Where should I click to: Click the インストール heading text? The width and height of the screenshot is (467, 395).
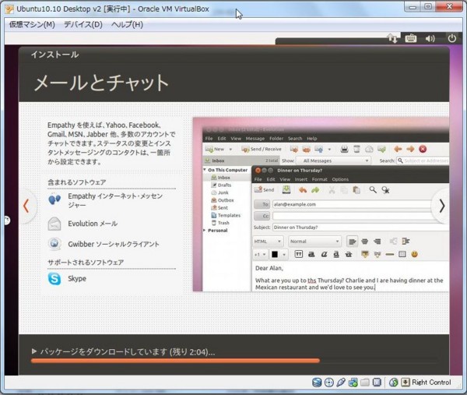(54, 55)
